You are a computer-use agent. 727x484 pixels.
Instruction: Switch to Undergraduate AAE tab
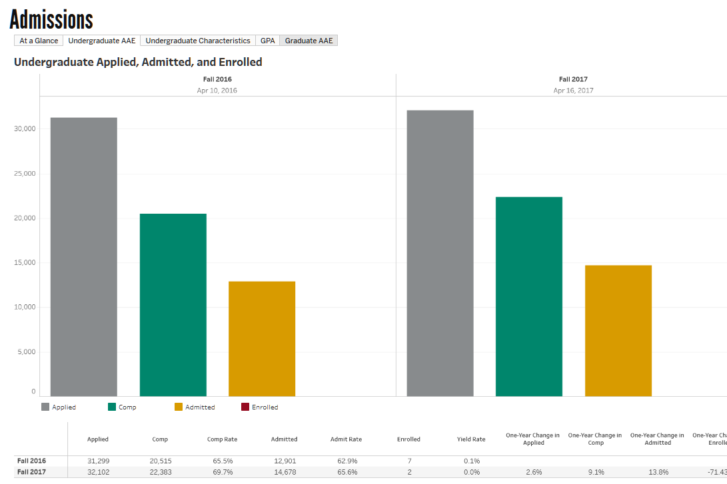[102, 41]
